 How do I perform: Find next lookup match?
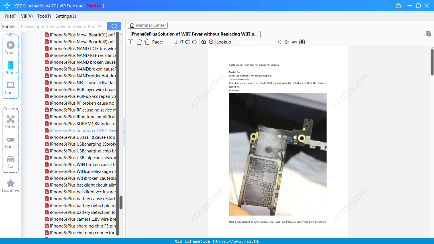coord(287,42)
